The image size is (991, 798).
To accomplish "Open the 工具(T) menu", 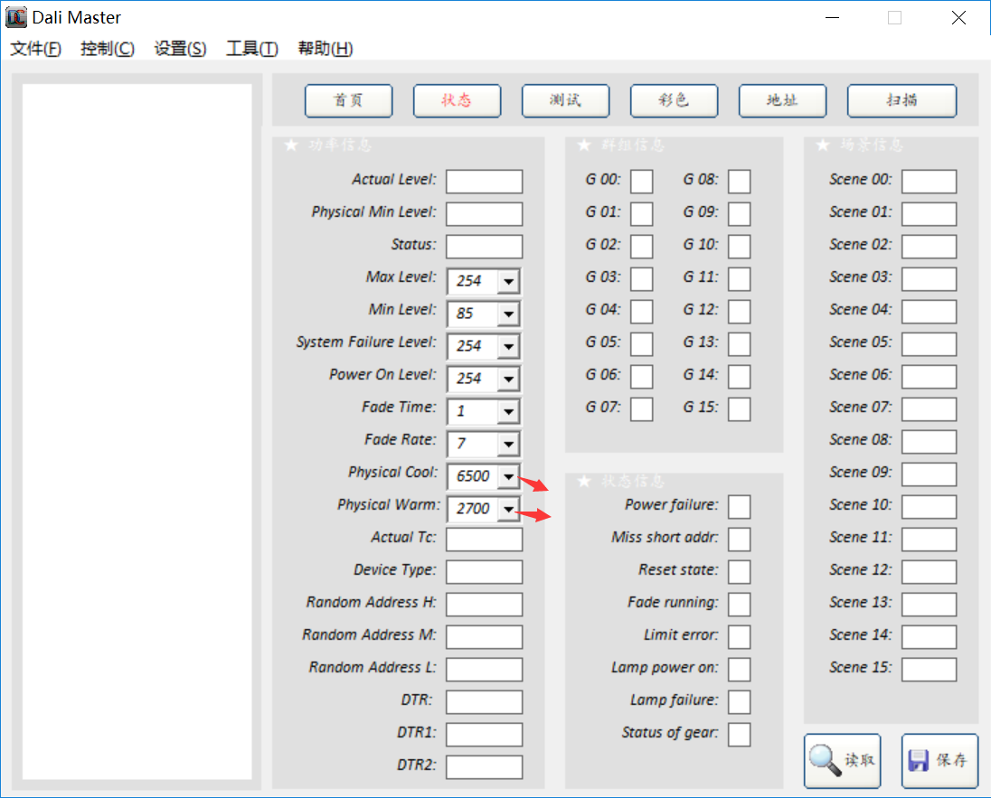I will click(x=251, y=49).
